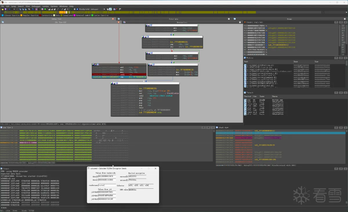Click the Open file toolbar icon
Screen dimensions: 348x212
pos(3,9)
